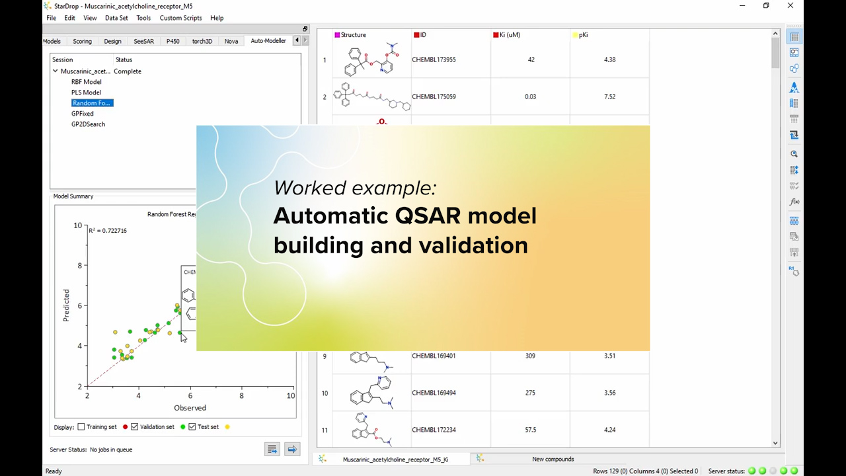This screenshot has height=476, width=846.
Task: Toggle the Validation set checkbox
Action: [135, 427]
